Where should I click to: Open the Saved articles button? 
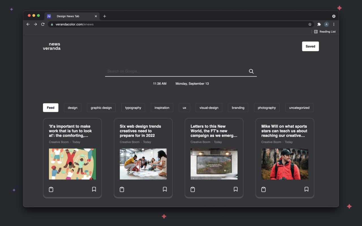tap(310, 46)
